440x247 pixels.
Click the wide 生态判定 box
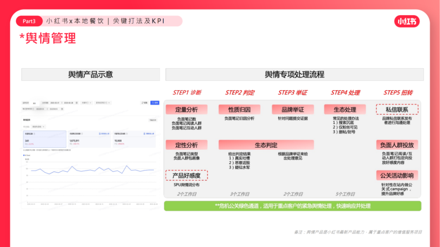pyautogui.click(x=266, y=145)
